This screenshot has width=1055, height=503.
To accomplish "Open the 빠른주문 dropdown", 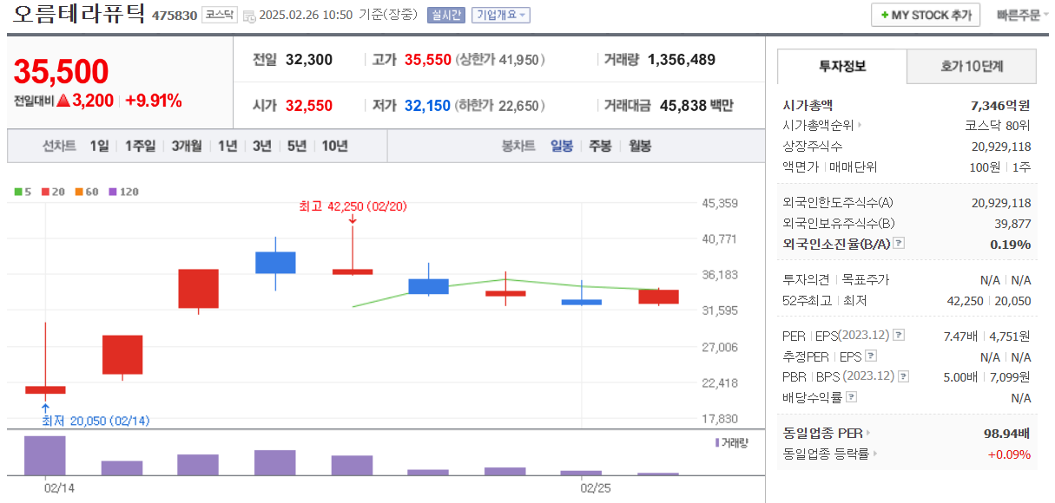I will [x=1022, y=15].
